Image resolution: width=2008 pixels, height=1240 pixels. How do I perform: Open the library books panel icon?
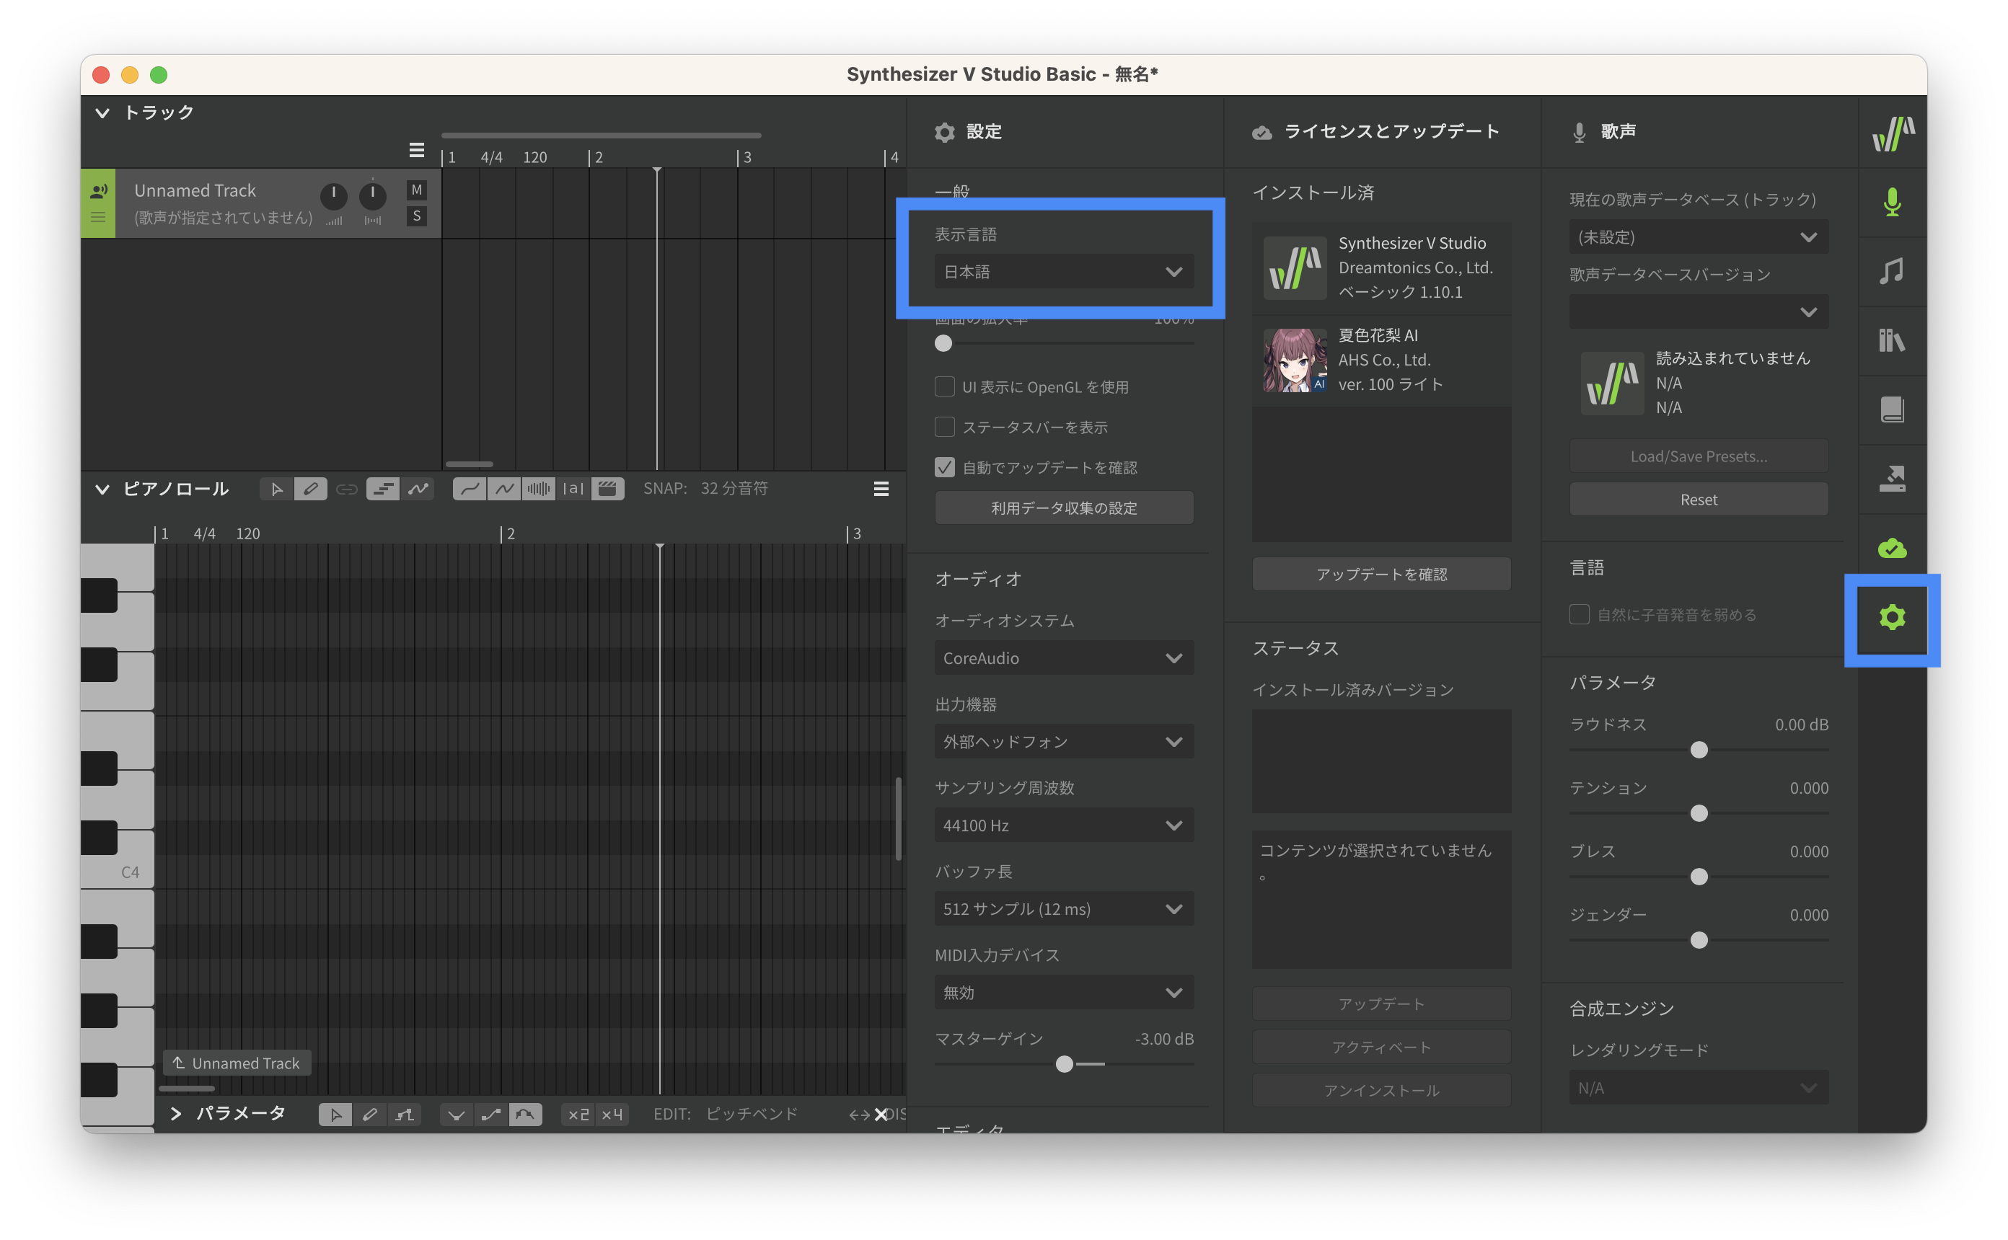click(1892, 340)
